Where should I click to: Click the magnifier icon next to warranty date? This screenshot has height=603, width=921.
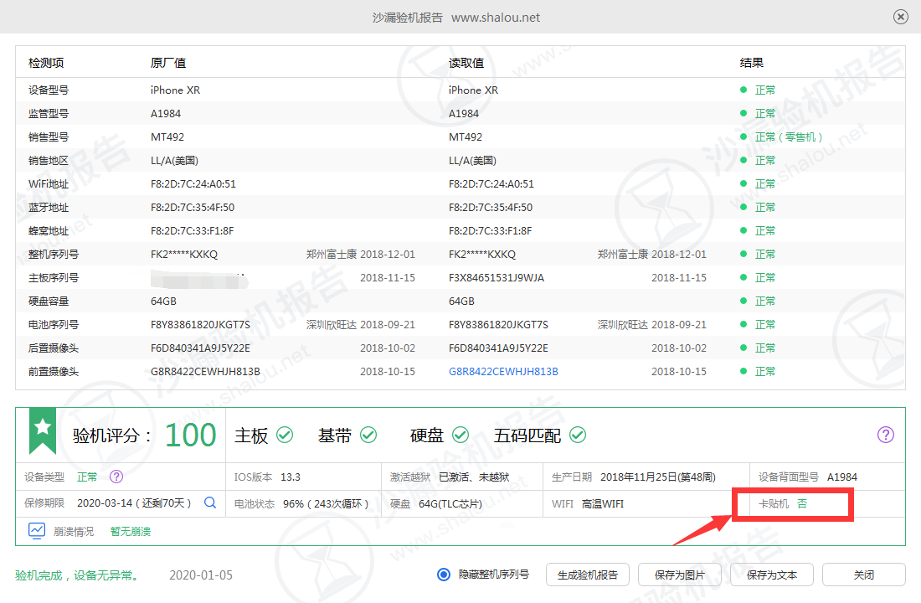tap(209, 503)
